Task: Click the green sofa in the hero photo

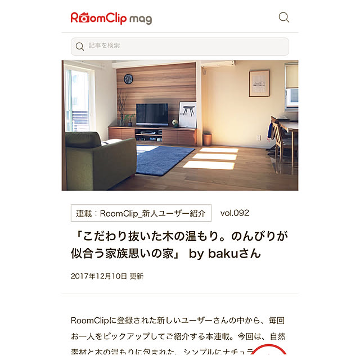Action: (100, 161)
